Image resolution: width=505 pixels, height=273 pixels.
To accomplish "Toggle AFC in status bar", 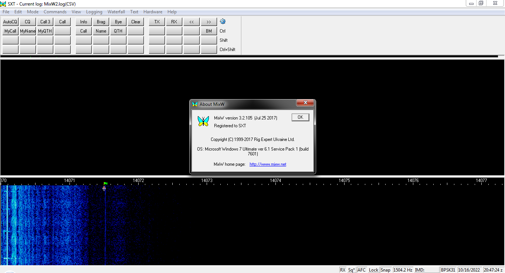I will pos(362,270).
